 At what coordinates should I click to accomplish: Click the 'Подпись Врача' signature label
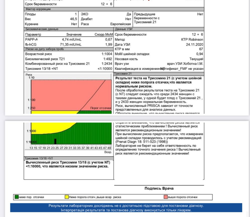click(159, 188)
